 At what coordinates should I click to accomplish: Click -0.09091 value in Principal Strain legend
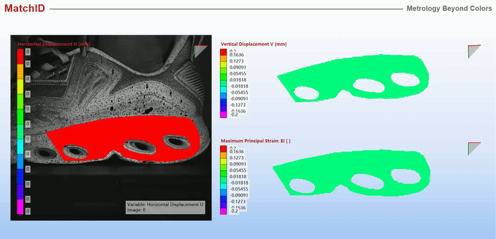click(x=239, y=195)
